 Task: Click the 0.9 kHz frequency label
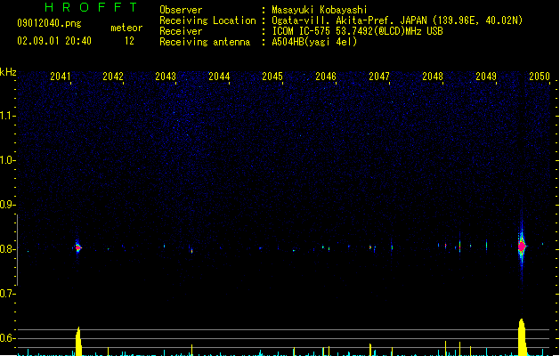click(7, 205)
